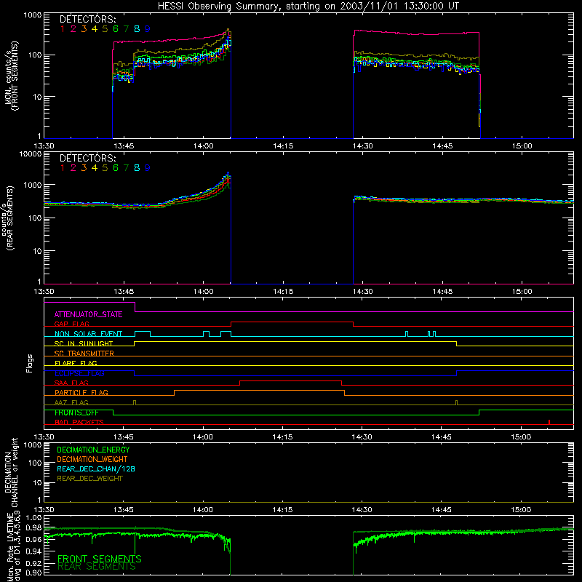The width and height of the screenshot is (582, 582).
Task: Click DETECTORS: heading in the rear segments panel
Action: (88, 158)
